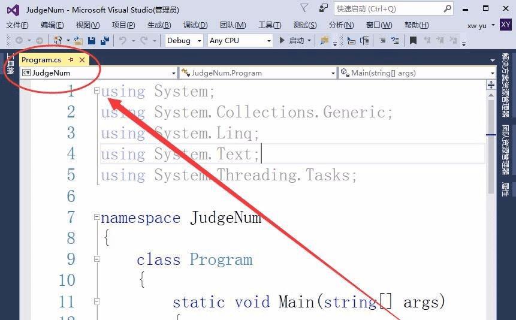Close the Program.cs tab
This screenshot has height=320, width=516.
tap(82, 59)
